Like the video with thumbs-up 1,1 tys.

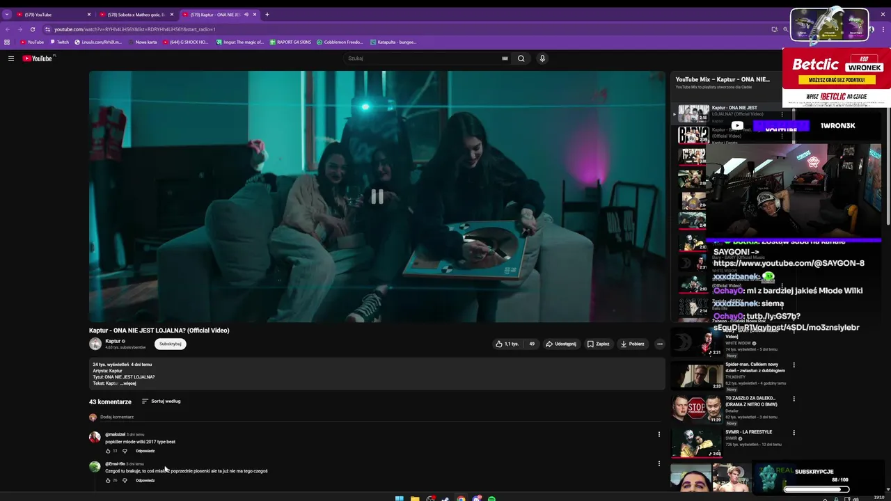pyautogui.click(x=507, y=344)
